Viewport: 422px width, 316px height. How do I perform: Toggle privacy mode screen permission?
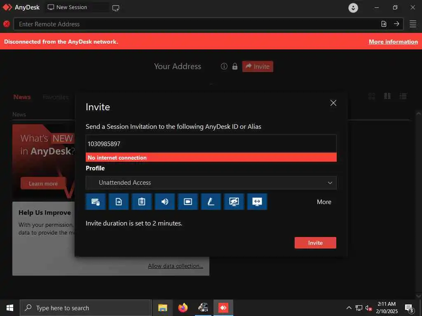click(234, 202)
